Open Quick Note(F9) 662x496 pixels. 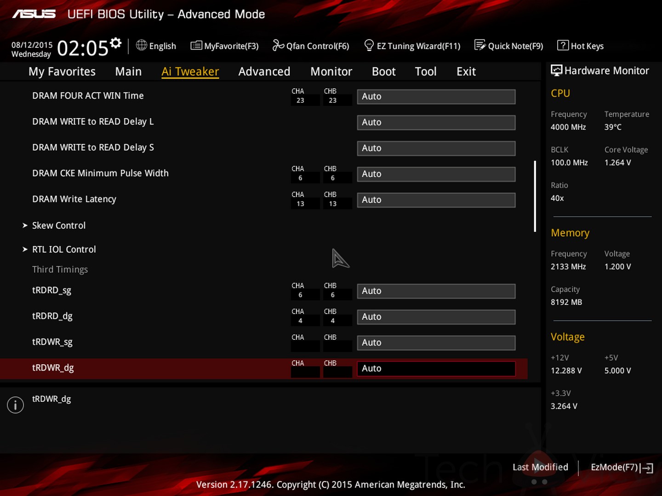point(515,46)
